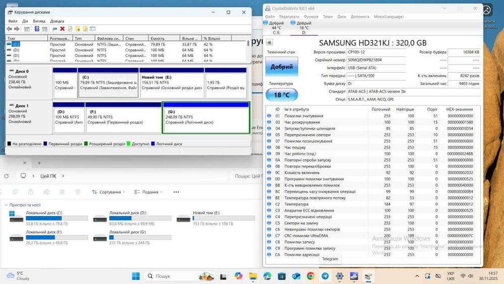Open the Вигляд menu
504x284 pixels.
point(39,21)
